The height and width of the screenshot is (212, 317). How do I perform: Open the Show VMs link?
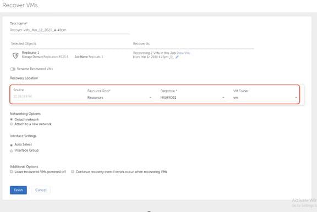[x=183, y=53]
